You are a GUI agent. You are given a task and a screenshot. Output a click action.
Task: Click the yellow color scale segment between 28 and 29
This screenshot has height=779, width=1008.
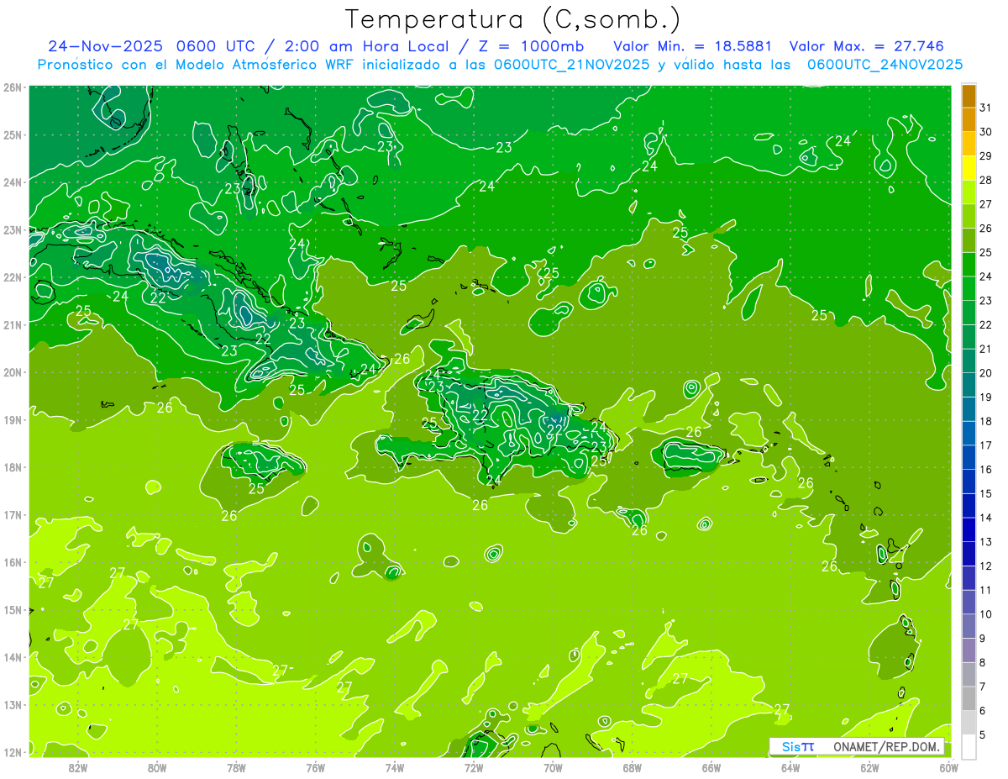coord(969,168)
